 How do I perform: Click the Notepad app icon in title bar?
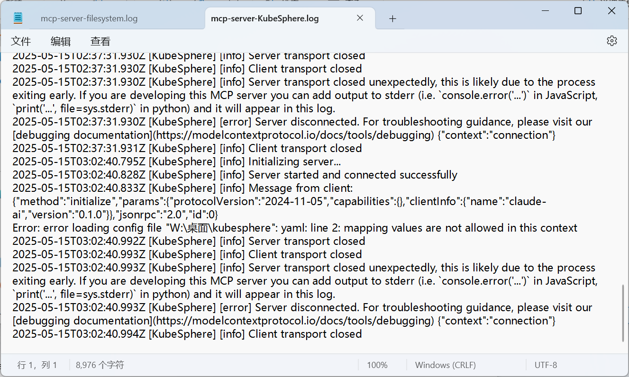pyautogui.click(x=18, y=18)
